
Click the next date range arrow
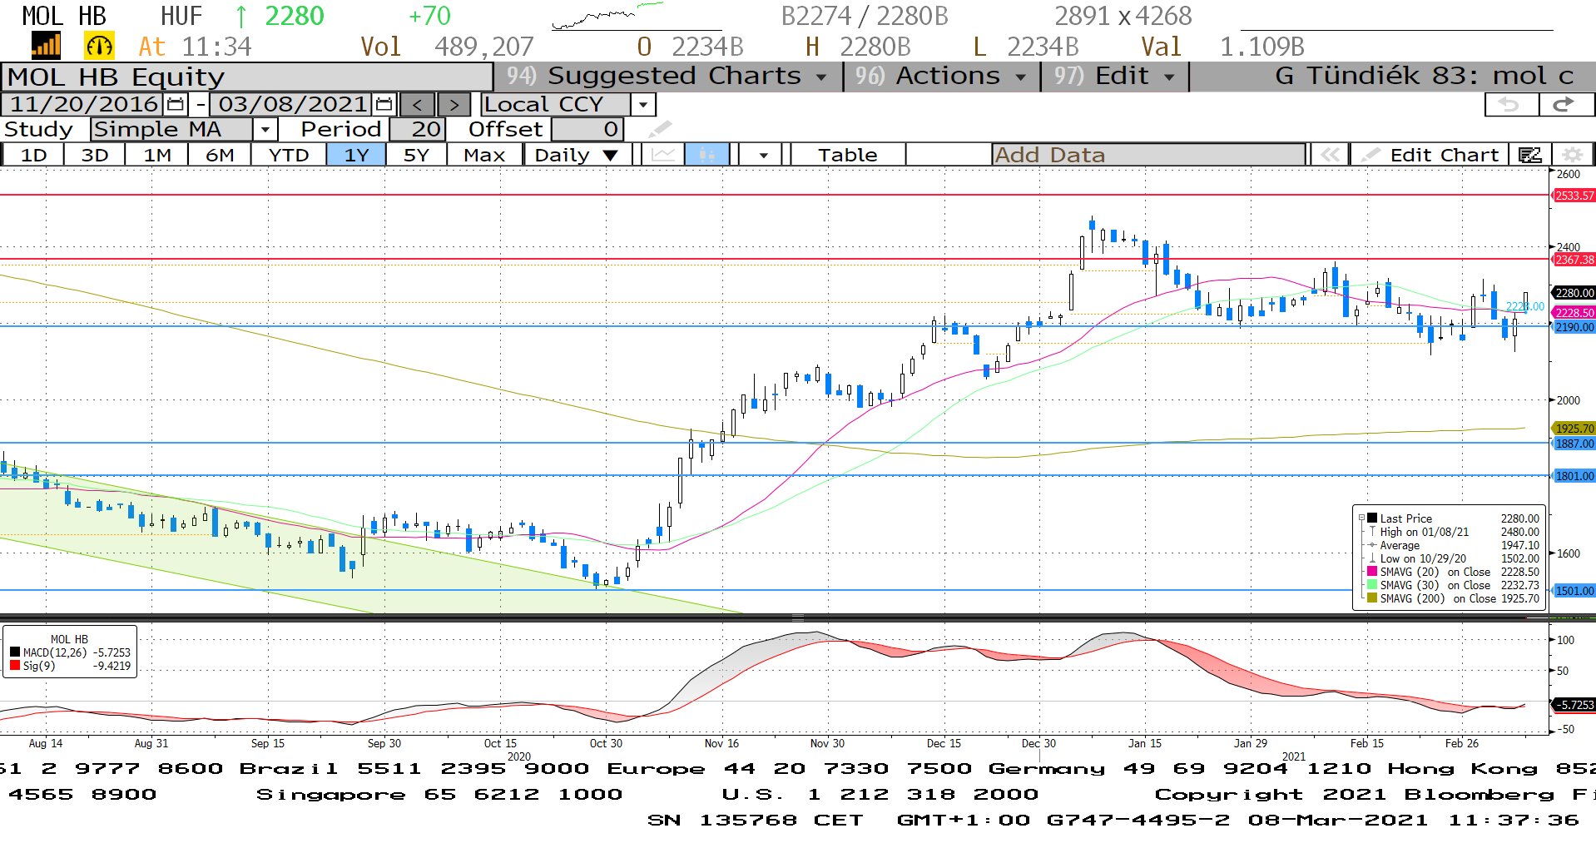point(454,105)
